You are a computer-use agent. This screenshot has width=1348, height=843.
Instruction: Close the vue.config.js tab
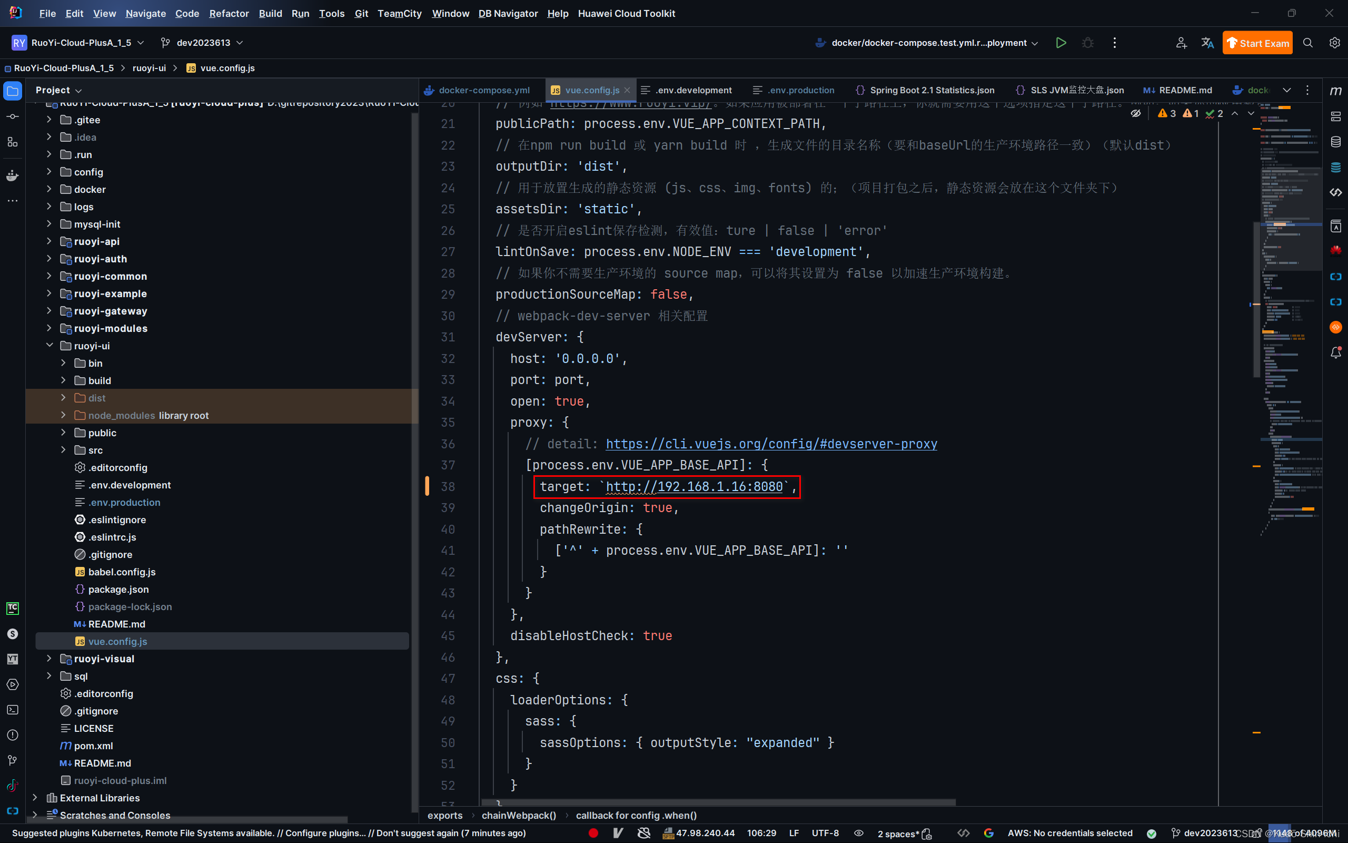627,90
